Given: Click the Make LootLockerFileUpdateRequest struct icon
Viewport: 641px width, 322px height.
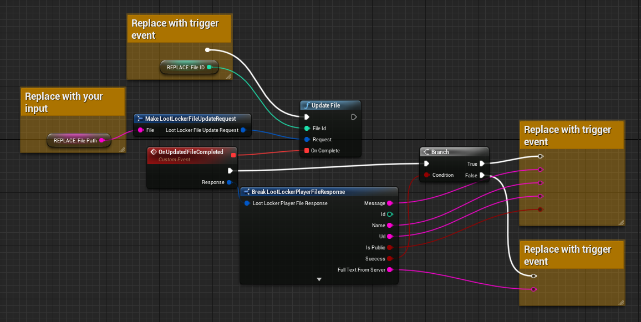Looking at the screenshot, I should 140,119.
